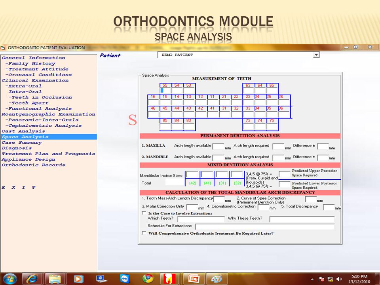Image resolution: width=380 pixels, height=285 pixels.
Task: Click Maxilla Arch length available field
Action: [x=218, y=146]
